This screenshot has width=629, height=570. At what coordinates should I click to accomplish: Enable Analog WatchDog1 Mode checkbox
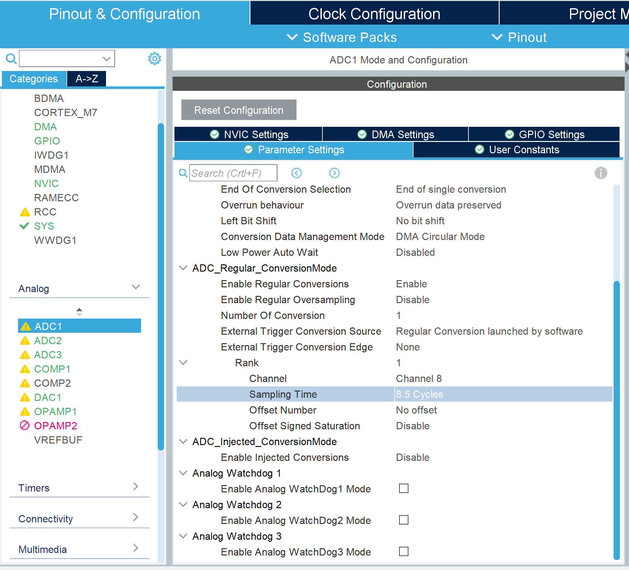pyautogui.click(x=403, y=488)
